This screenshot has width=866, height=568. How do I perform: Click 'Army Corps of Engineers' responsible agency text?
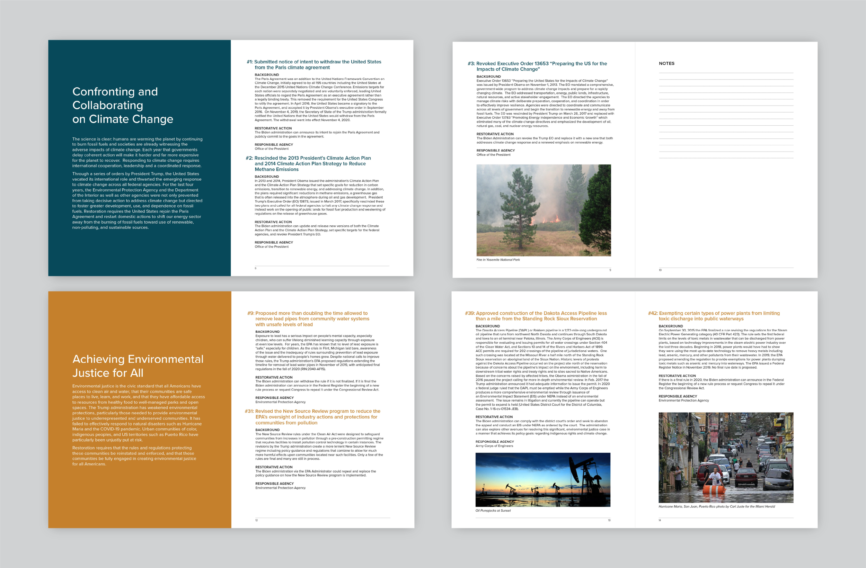tap(494, 446)
